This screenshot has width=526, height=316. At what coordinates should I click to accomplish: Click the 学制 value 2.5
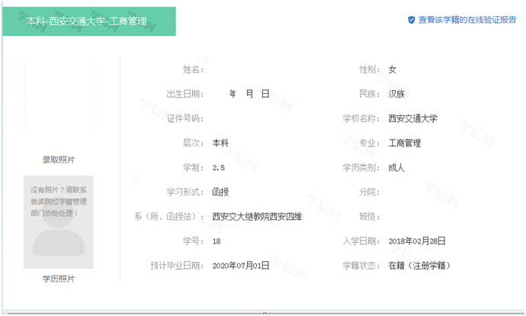(218, 168)
